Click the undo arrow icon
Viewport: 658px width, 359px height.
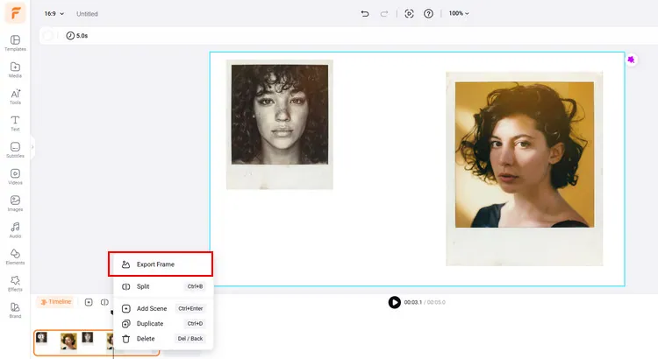click(x=365, y=14)
